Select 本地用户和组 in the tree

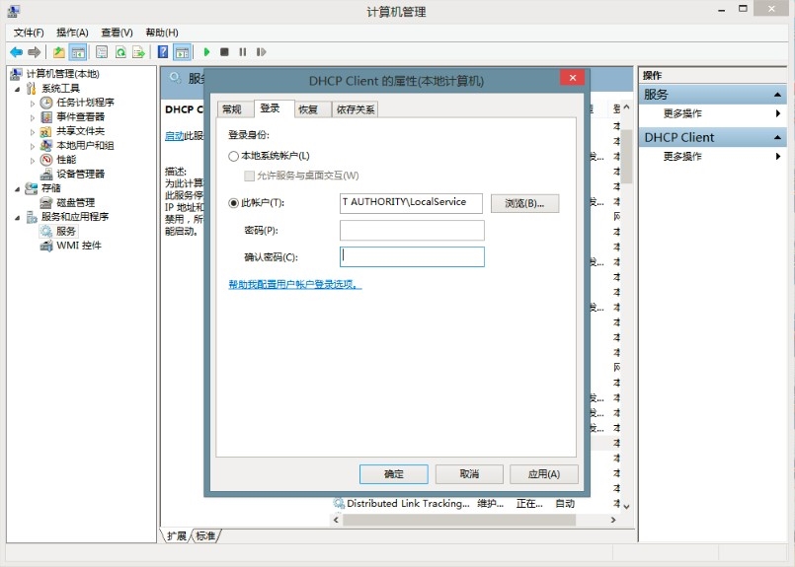point(85,145)
